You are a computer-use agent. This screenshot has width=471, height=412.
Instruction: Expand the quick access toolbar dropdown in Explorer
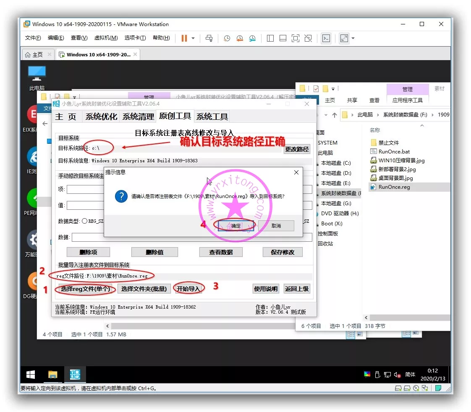333,89
